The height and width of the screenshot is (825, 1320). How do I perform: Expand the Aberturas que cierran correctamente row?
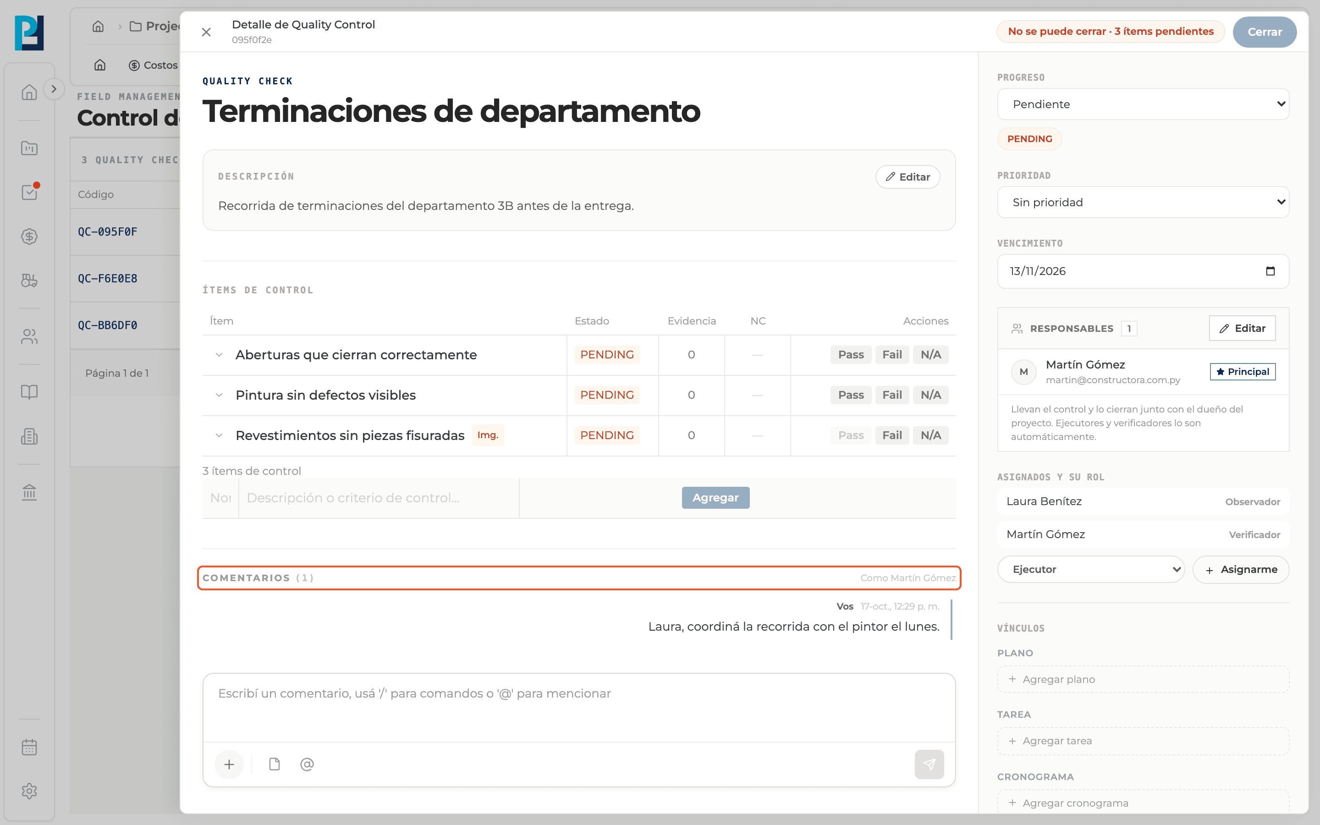[219, 355]
